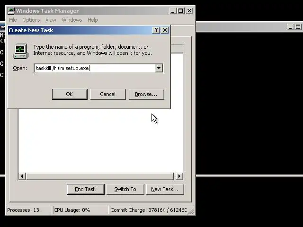This screenshot has height=227, width=303.
Task: Maximize the background command prompt window
Action: (x=298, y=27)
